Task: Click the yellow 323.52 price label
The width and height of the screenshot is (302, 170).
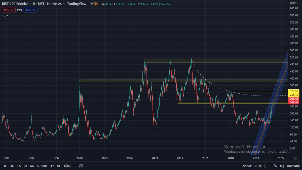Action: coord(294,91)
